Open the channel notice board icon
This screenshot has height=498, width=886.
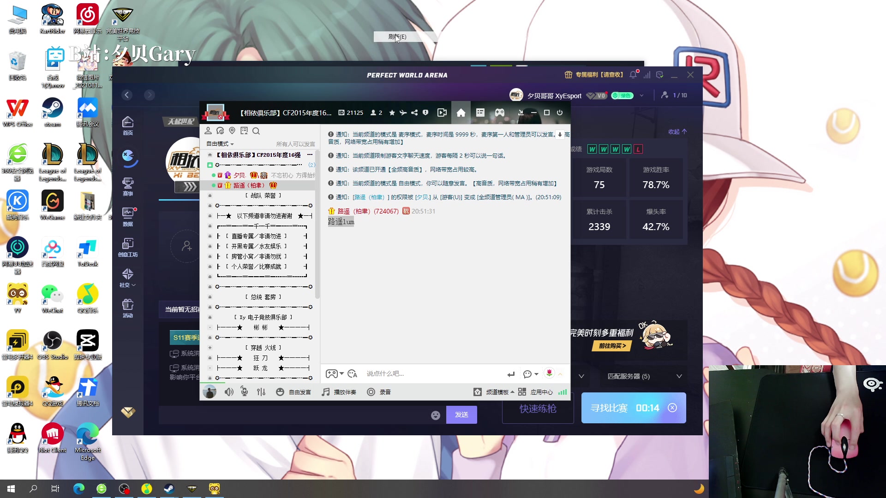coord(244,131)
